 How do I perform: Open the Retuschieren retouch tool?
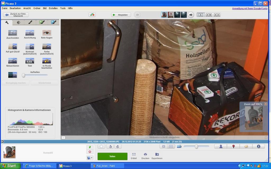(12, 62)
